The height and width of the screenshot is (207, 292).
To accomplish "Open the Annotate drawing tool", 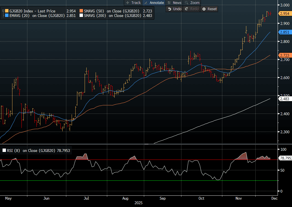I will point(154,3).
